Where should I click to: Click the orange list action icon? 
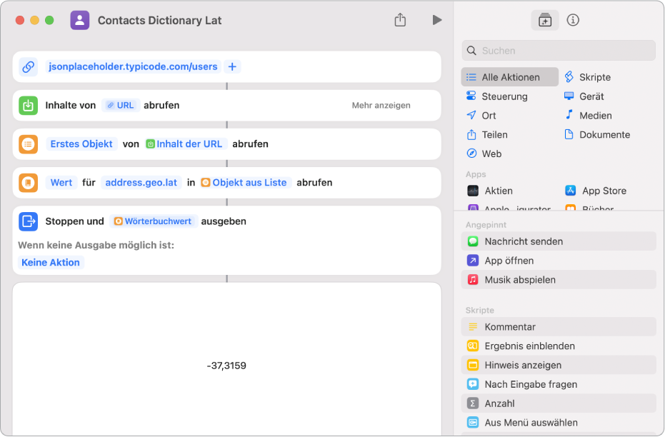tap(29, 144)
